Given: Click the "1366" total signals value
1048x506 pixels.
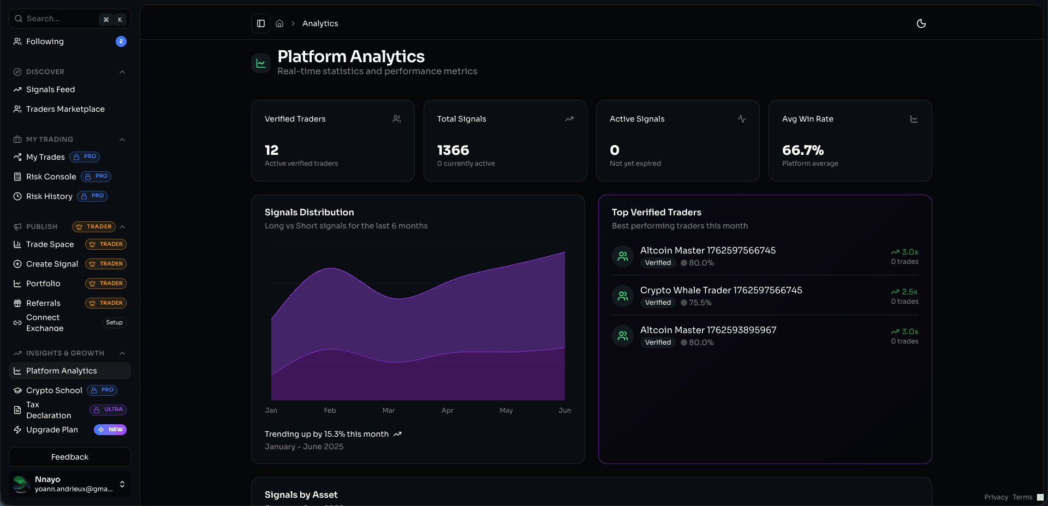Looking at the screenshot, I should (x=453, y=150).
